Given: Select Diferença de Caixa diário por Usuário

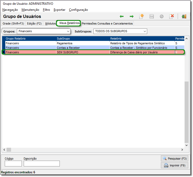Looking at the screenshot, I should tap(142, 52).
